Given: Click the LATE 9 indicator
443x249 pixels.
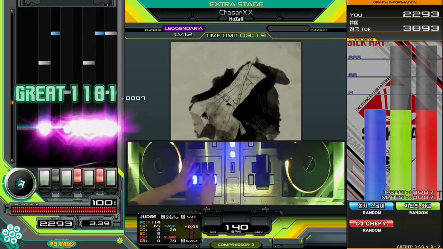Looking at the screenshot, I should [189, 216].
